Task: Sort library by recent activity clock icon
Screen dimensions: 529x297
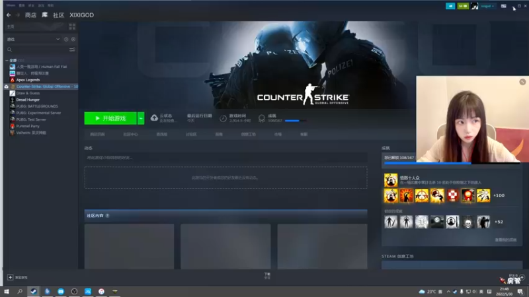Action: [66, 39]
